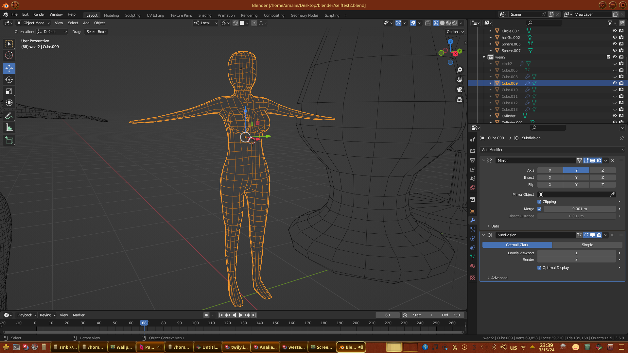Enable mirror axis X button
Screen dimensions: 628x353
tap(550, 170)
